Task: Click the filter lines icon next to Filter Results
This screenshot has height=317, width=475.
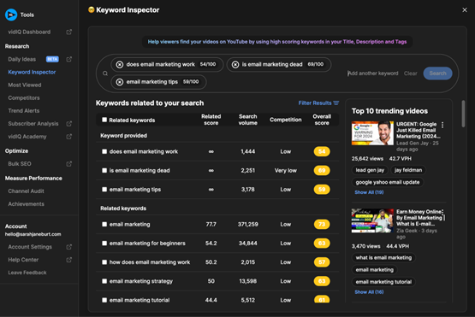Action: click(x=336, y=103)
